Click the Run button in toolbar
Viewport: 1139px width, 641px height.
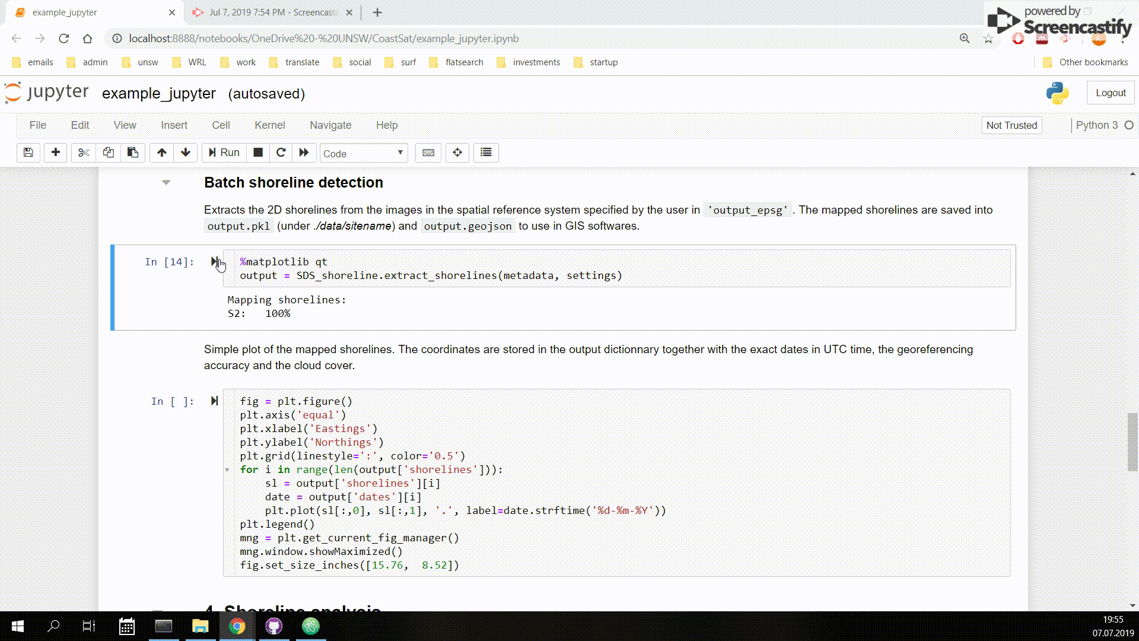(x=224, y=153)
